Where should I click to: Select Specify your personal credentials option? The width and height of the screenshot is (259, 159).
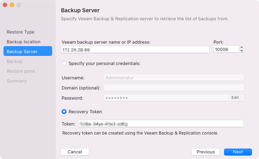point(64,63)
